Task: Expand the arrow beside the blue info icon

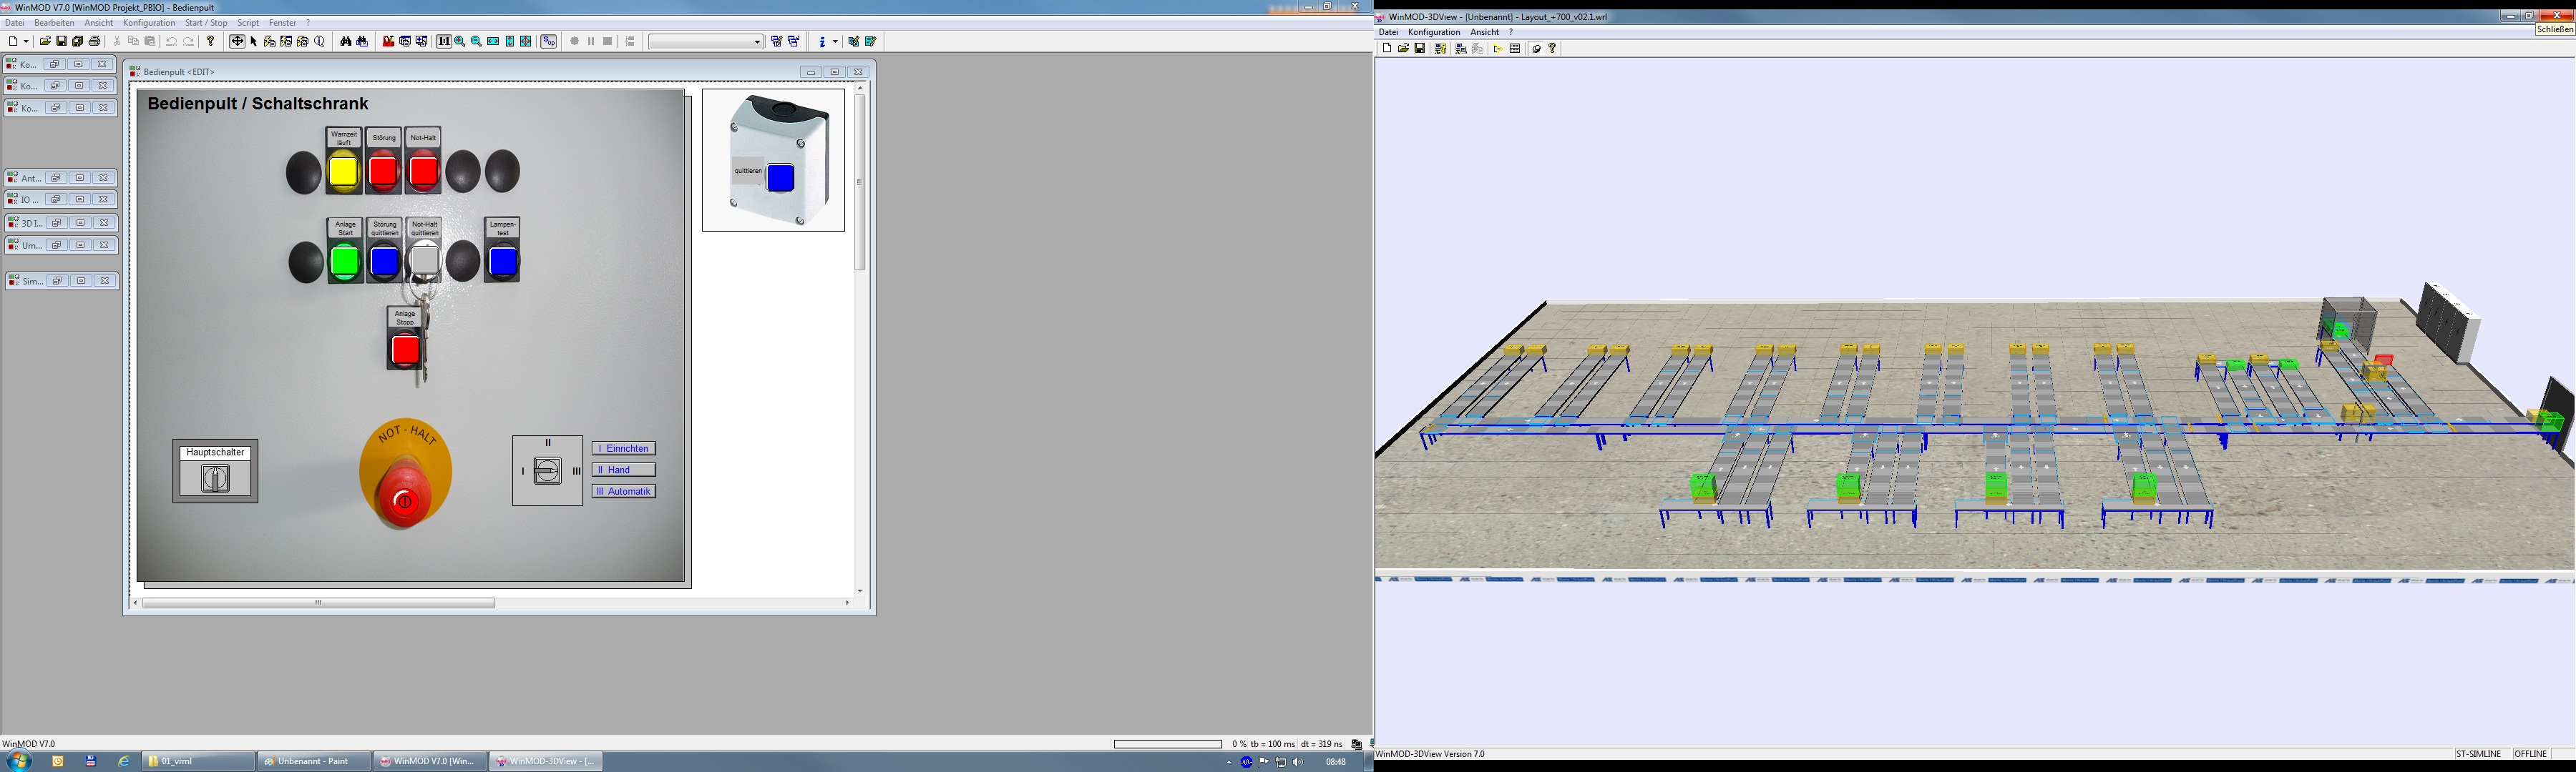Action: click(x=836, y=42)
